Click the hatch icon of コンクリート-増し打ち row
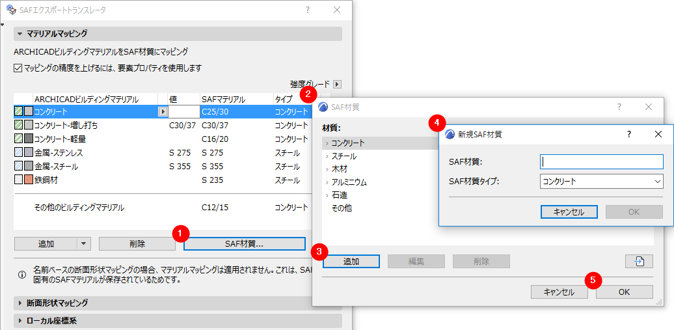Viewport: 674px width, 330px height. pos(18,125)
